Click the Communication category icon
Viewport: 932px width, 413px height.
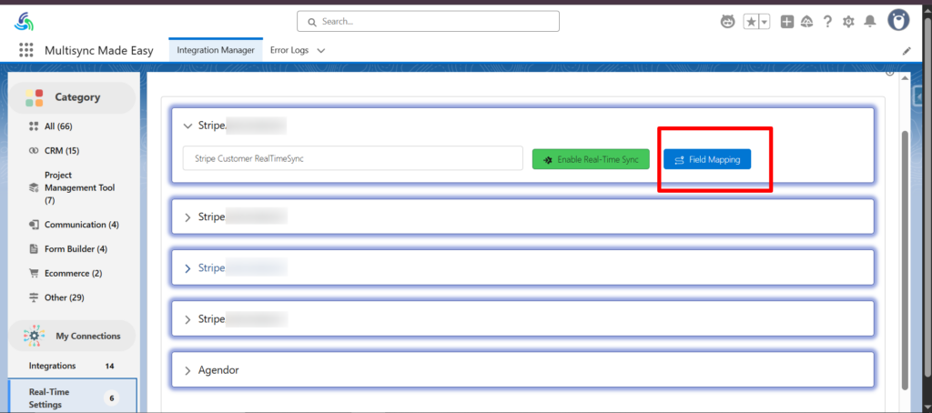coord(34,225)
